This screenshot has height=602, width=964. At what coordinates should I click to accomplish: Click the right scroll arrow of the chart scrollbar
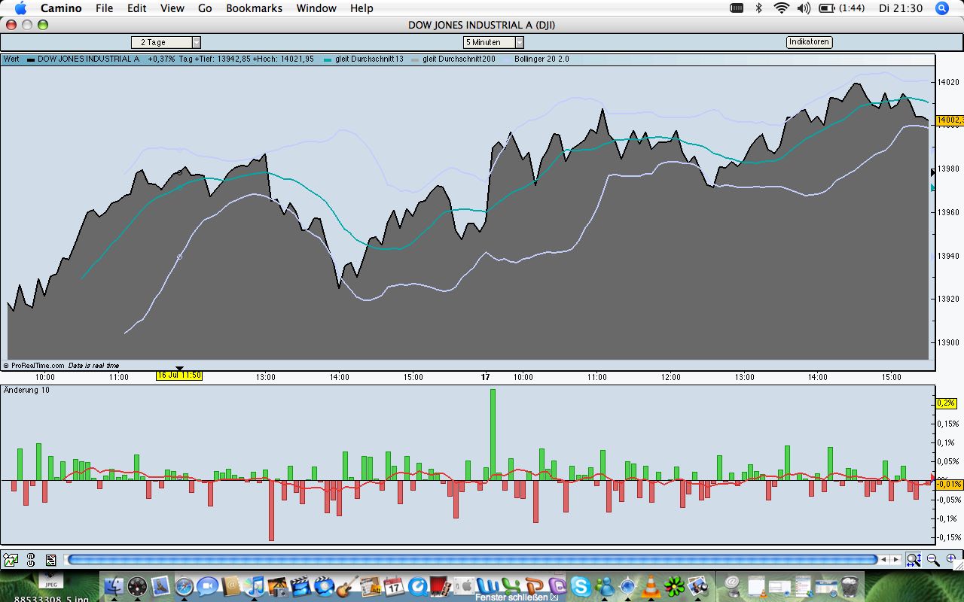tap(895, 559)
